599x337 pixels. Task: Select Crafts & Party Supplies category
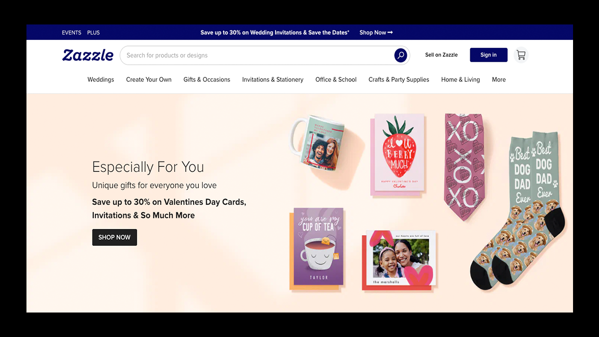[399, 79]
